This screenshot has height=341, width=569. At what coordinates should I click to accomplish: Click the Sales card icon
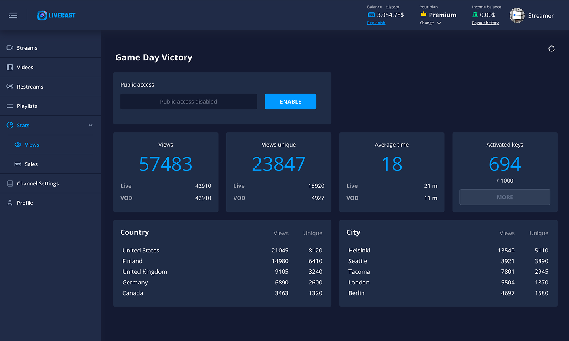tap(17, 164)
